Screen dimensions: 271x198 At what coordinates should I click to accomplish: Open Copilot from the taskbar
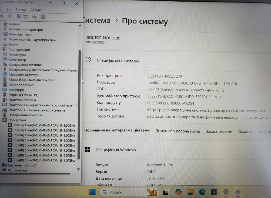(x=178, y=192)
